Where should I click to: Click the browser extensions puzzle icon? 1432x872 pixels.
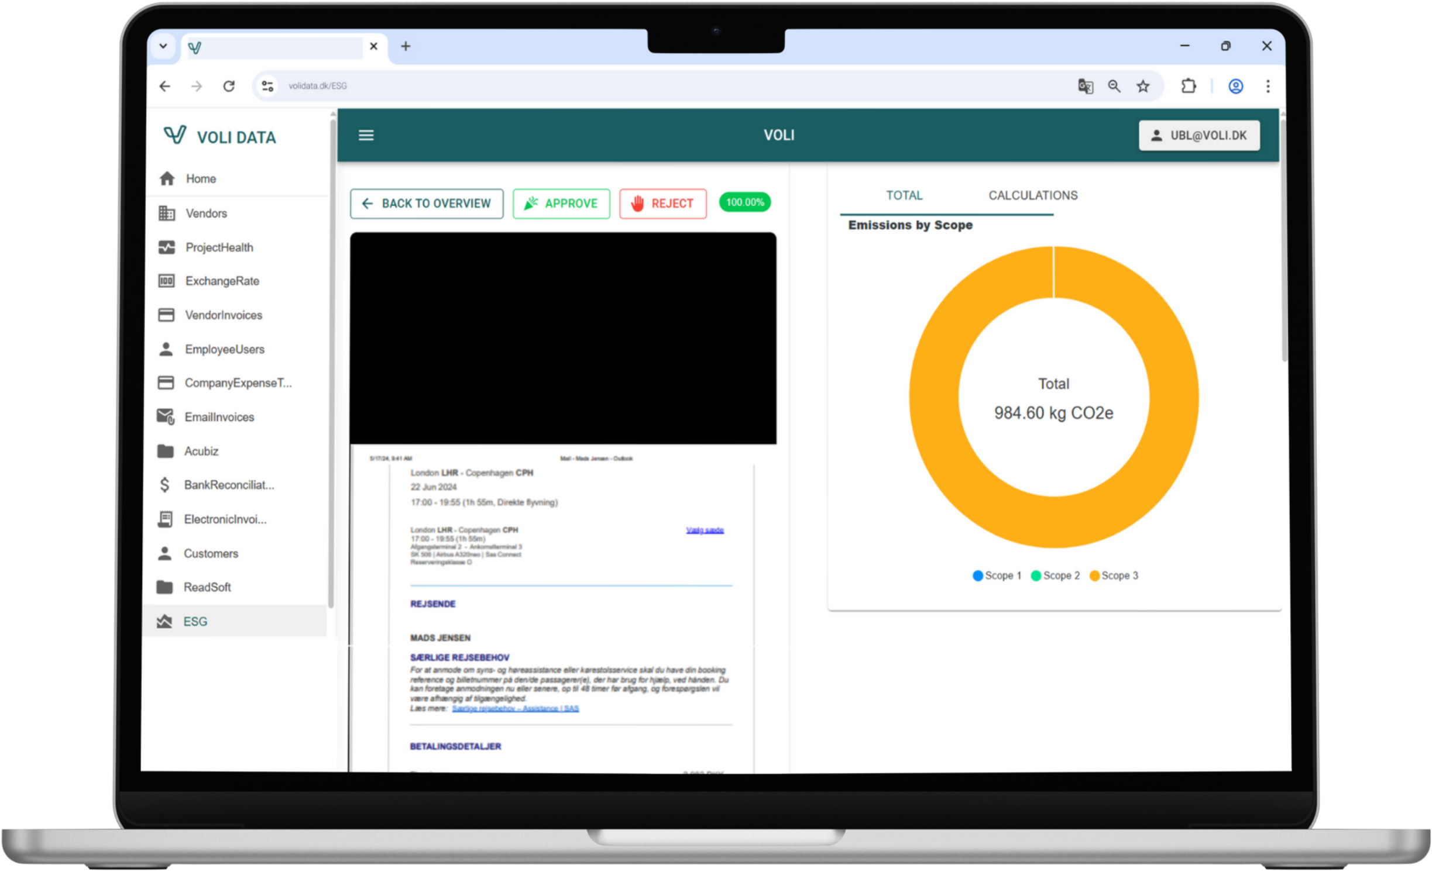1188,87
